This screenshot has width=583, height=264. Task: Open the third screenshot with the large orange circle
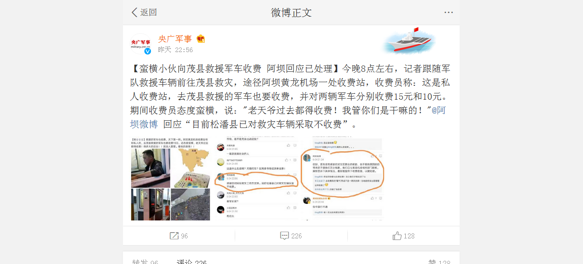342,180
